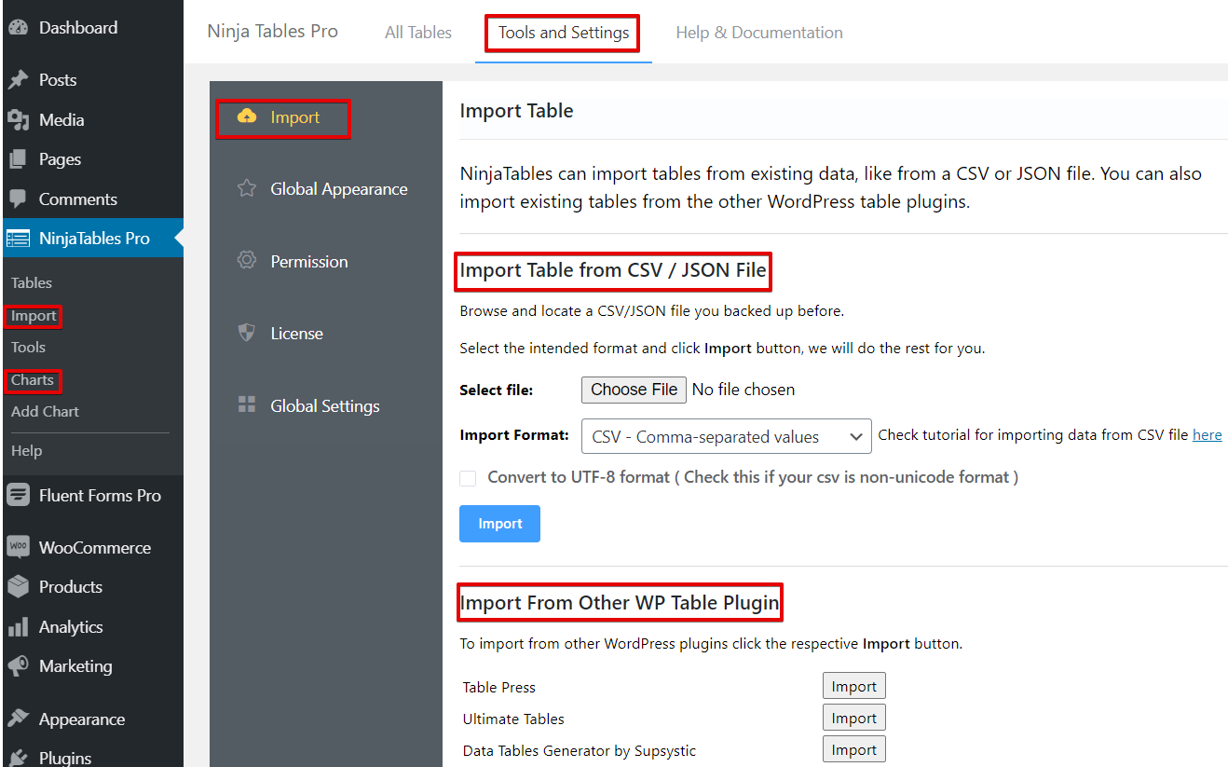Open Analytics admin menu
The width and height of the screenshot is (1228, 767).
(71, 627)
